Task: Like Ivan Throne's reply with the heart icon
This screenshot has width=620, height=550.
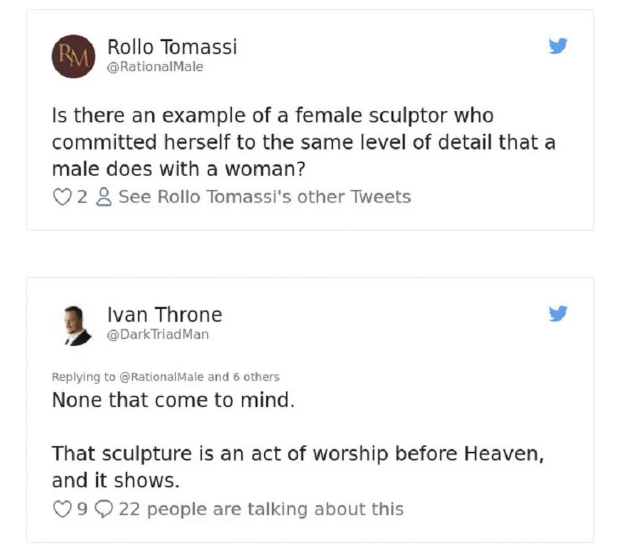Action: click(x=61, y=509)
